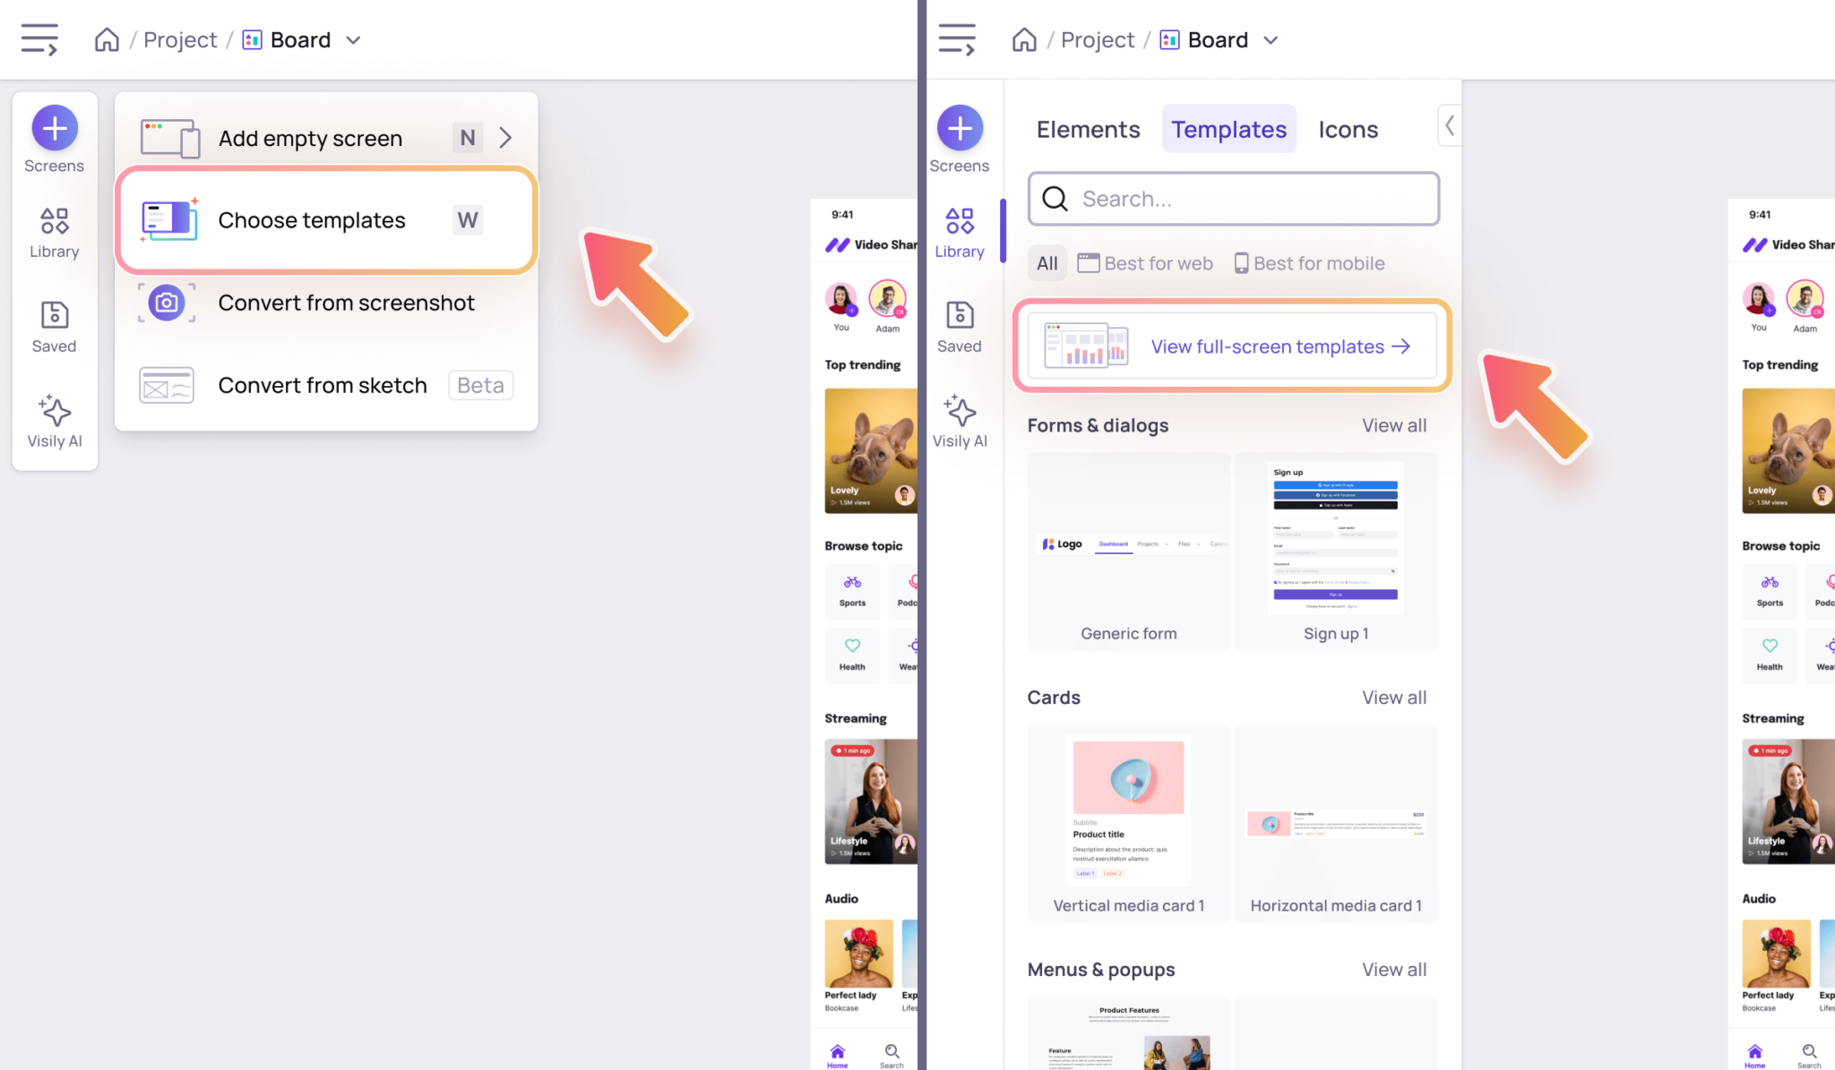Click the templates Search field
This screenshot has height=1070, width=1835.
tap(1234, 199)
